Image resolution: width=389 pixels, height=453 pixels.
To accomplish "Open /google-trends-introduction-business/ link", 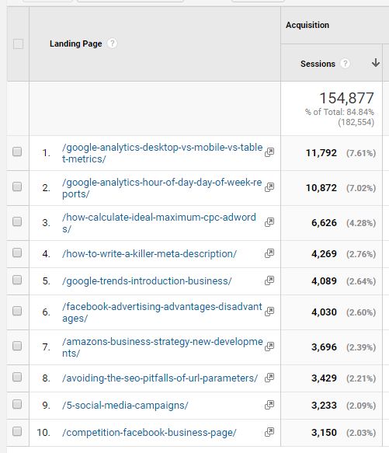I will click(x=147, y=281).
